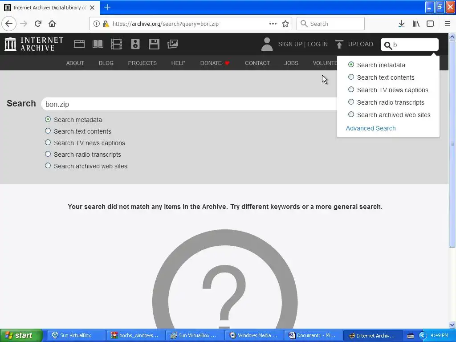The height and width of the screenshot is (342, 456).
Task: Open the Software floppy disk icon
Action: click(154, 44)
